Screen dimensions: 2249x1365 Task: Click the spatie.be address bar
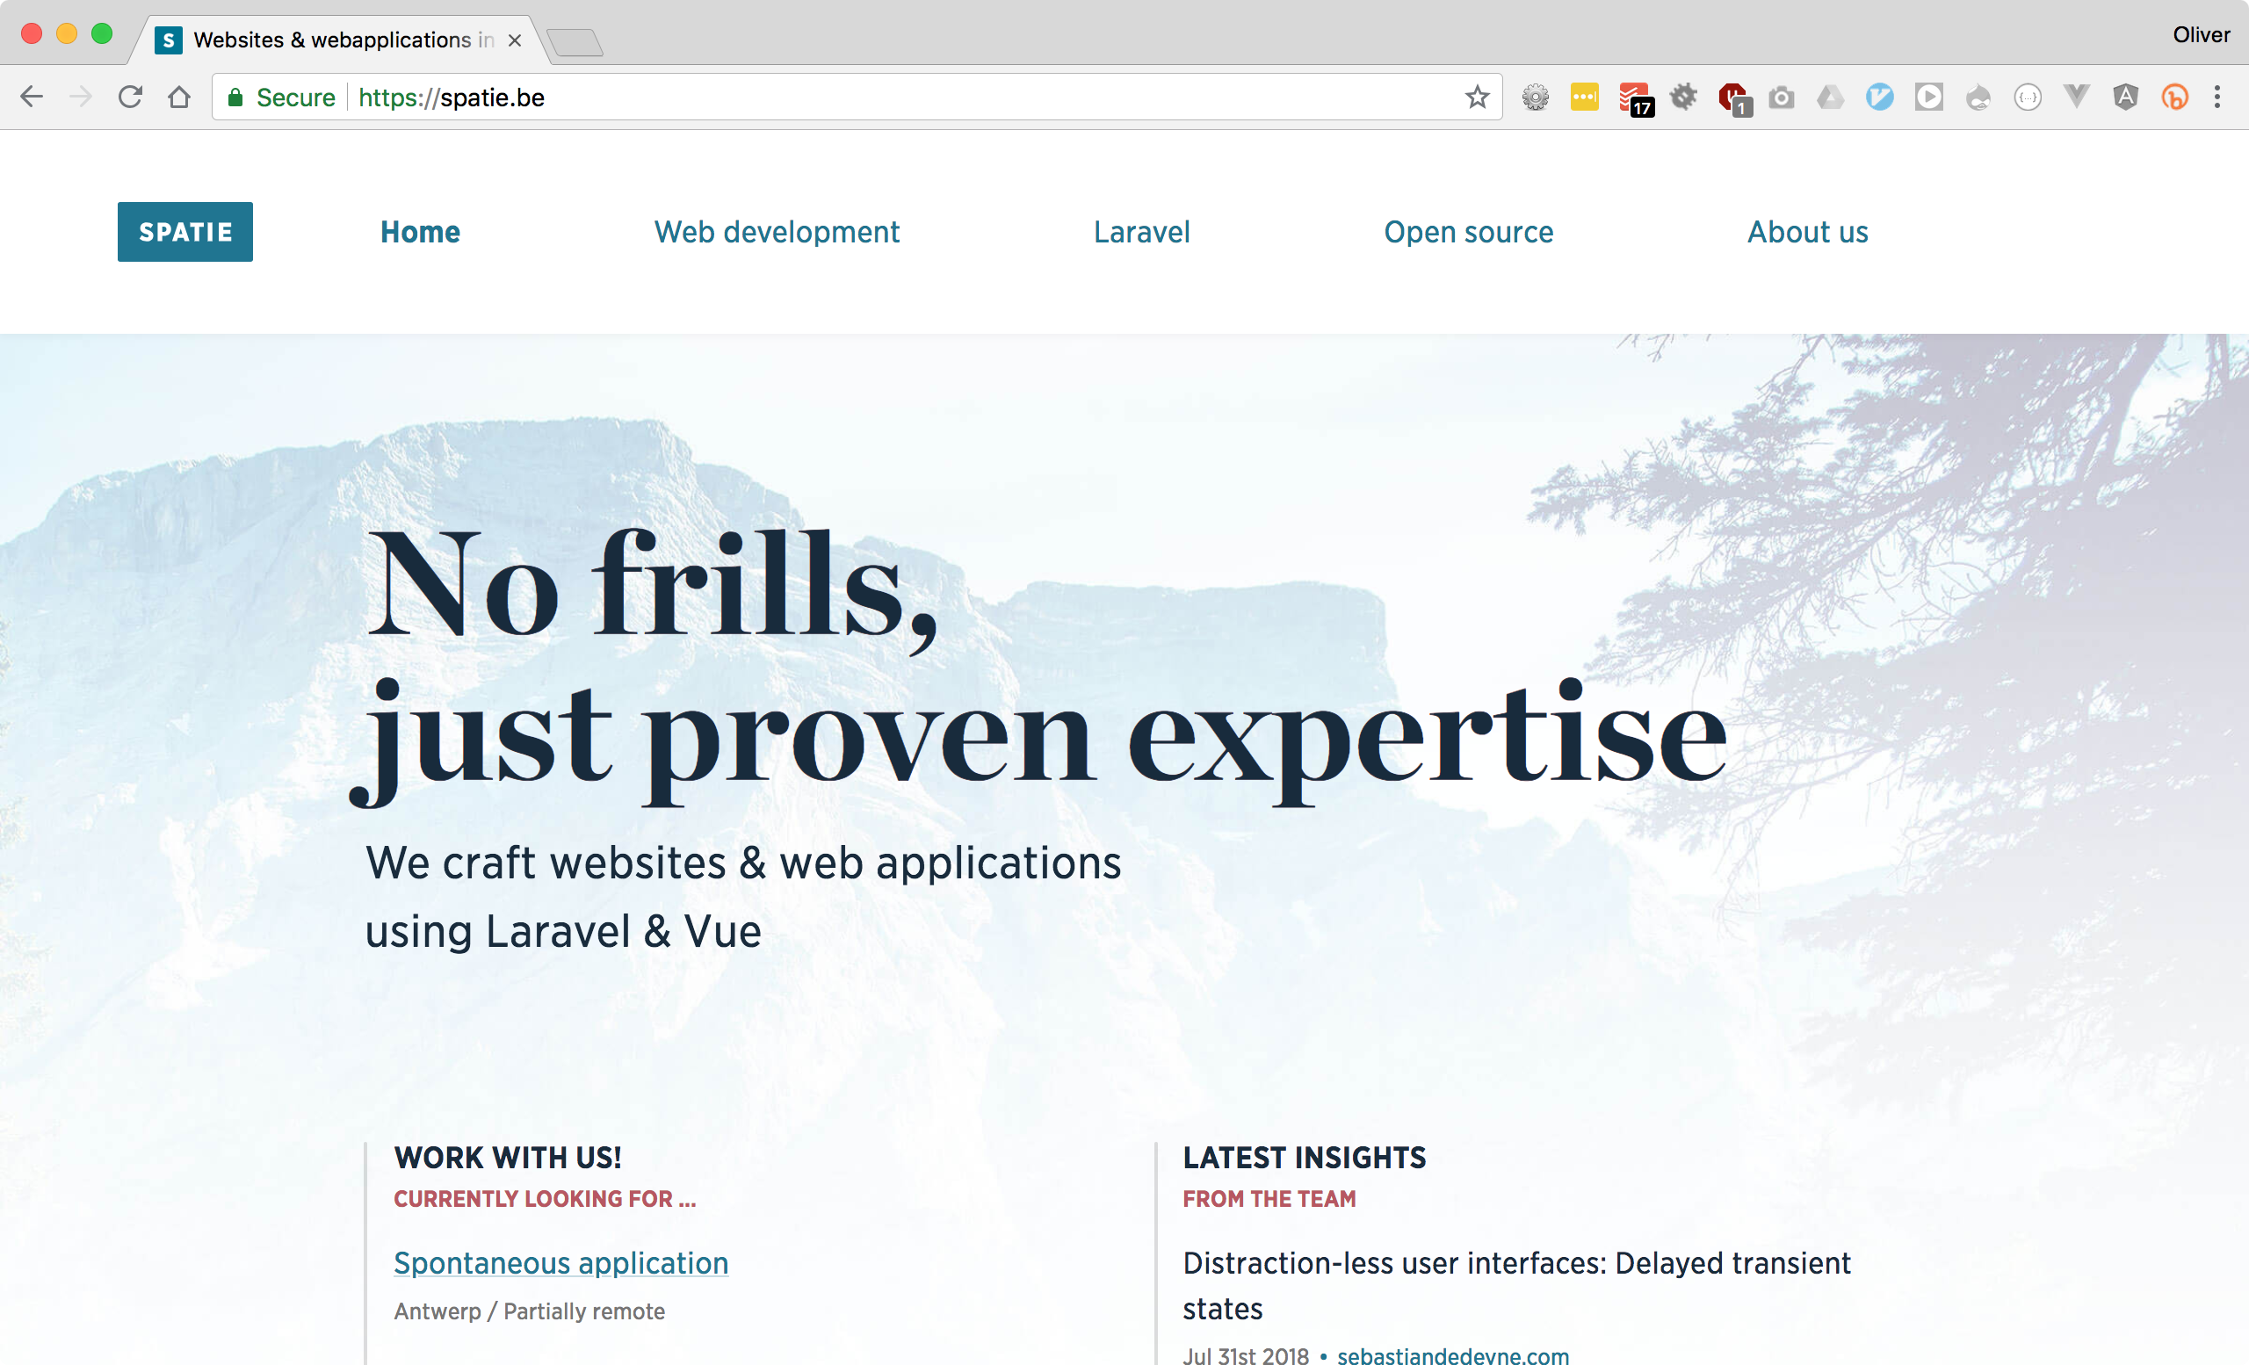(x=821, y=97)
